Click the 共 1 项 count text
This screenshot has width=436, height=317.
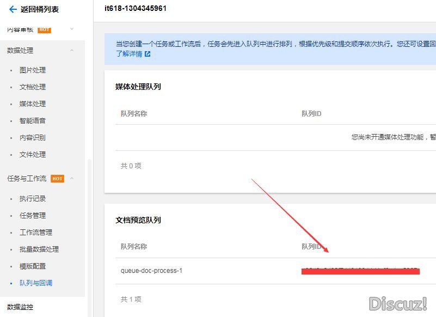131,299
